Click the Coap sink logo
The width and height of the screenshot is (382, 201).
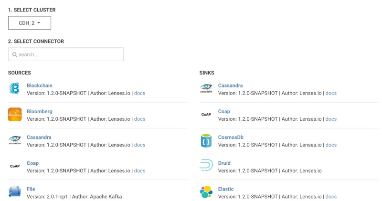[206, 115]
